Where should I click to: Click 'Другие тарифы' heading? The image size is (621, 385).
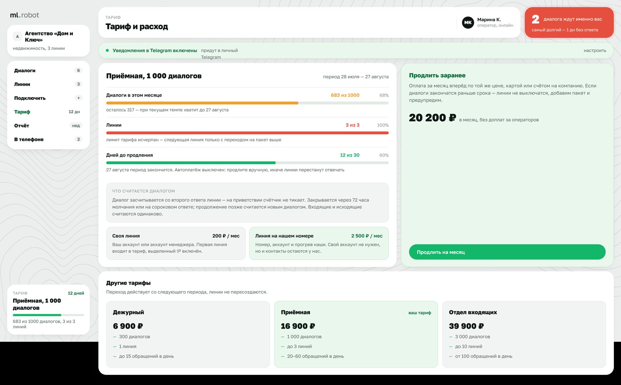128,283
